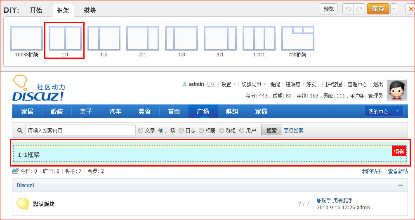The width and height of the screenshot is (415, 220).
Task: Choose the 1:2 frame layout icon
Action: pyautogui.click(x=104, y=38)
